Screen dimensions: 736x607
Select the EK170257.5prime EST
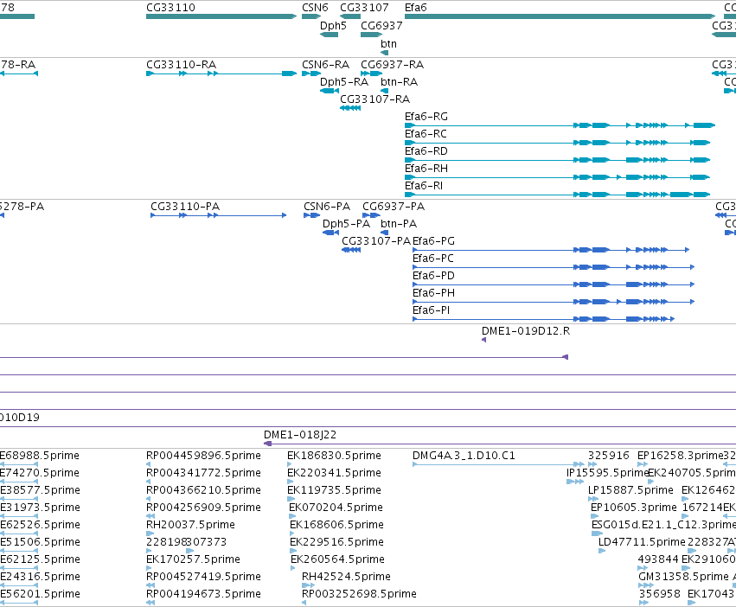click(x=149, y=568)
